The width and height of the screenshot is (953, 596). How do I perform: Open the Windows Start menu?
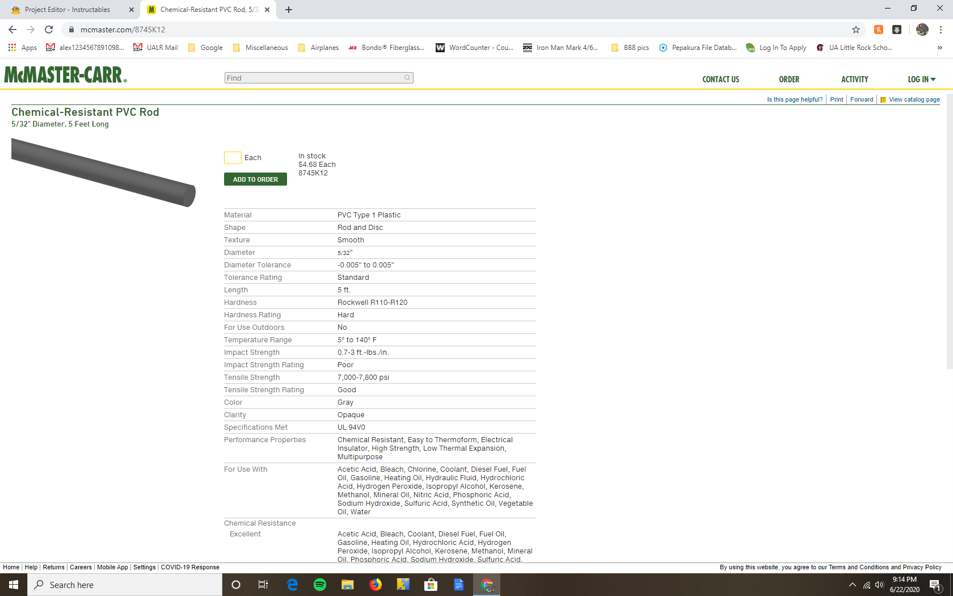pos(14,585)
